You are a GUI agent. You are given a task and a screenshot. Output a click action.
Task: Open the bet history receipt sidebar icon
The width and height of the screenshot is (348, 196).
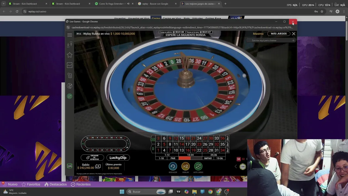tap(70, 76)
